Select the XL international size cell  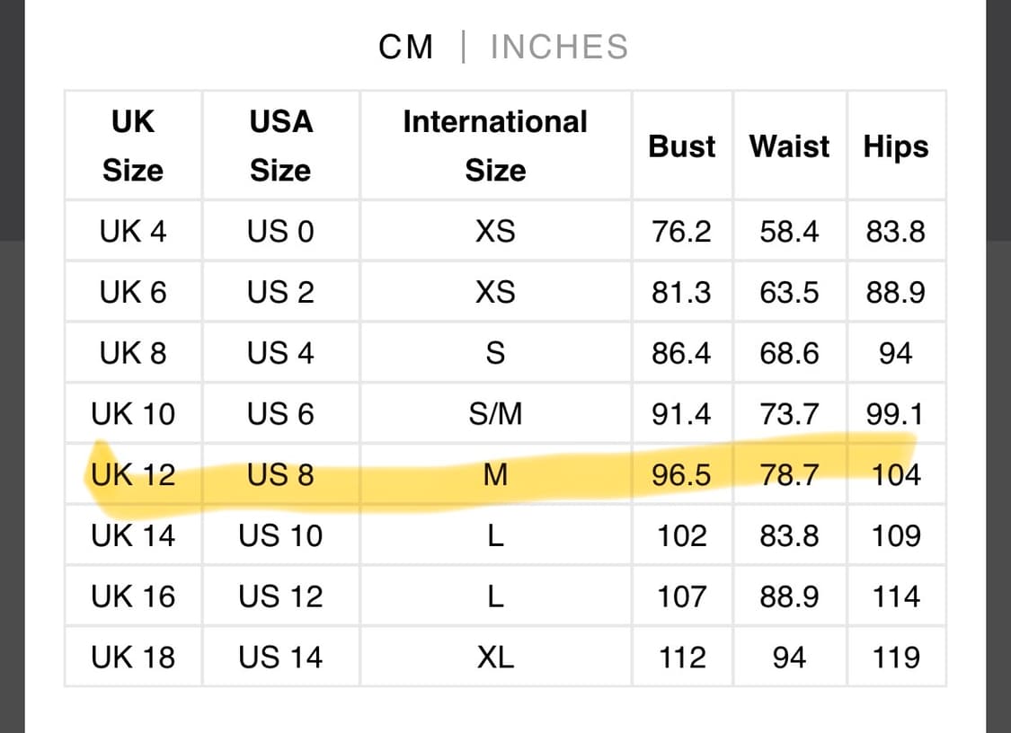tap(495, 658)
